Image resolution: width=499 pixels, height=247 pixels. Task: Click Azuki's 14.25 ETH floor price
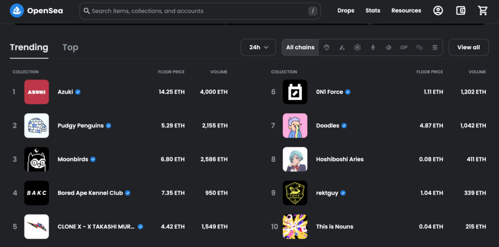coord(172,92)
